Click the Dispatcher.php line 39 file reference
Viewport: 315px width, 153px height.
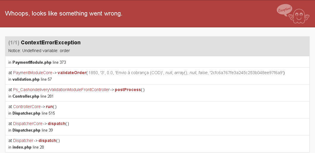[31, 130]
